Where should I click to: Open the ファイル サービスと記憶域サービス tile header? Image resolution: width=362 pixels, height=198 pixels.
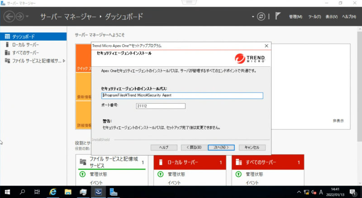coord(112,162)
